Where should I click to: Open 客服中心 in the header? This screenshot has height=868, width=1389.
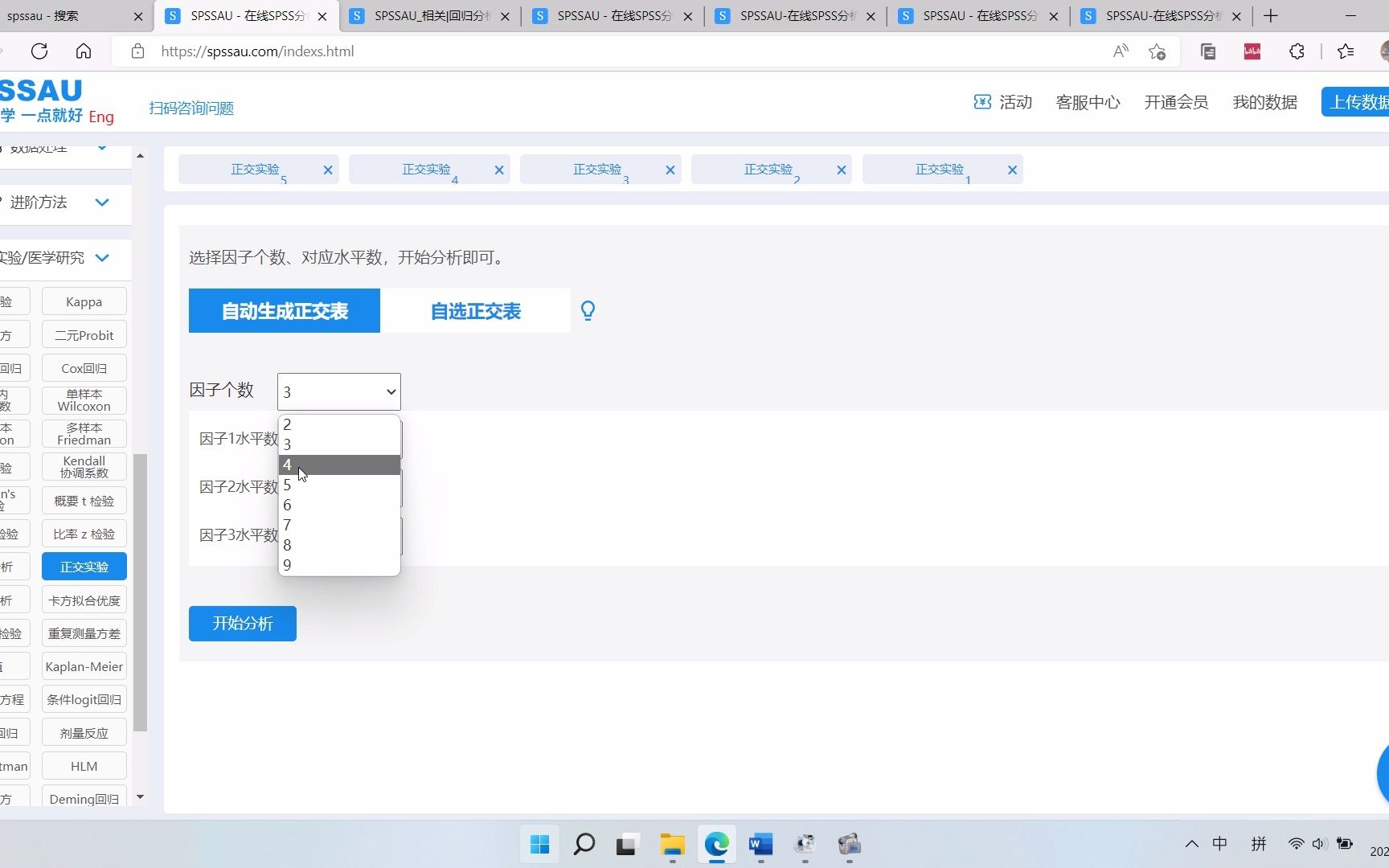pyautogui.click(x=1088, y=102)
